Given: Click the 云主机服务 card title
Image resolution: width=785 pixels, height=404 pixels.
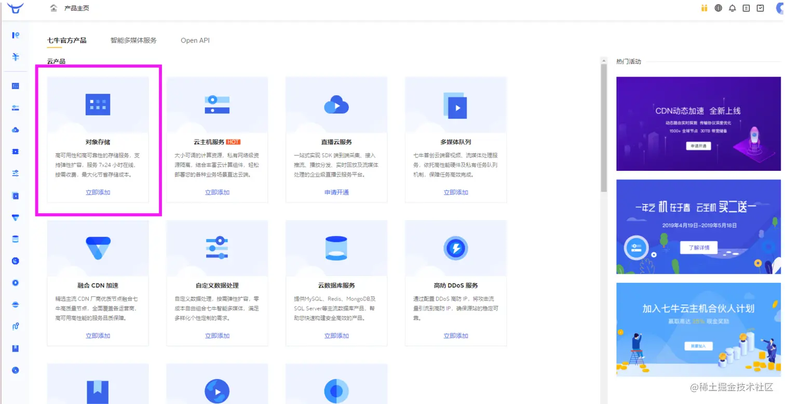Looking at the screenshot, I should 209,142.
